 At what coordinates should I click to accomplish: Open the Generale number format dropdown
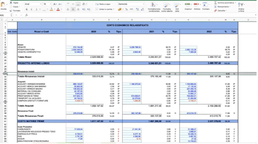(x=131, y=4)
